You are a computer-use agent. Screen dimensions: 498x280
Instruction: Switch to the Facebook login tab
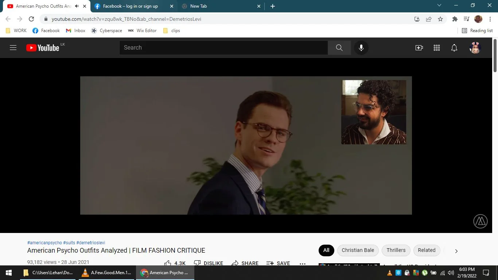click(x=130, y=6)
